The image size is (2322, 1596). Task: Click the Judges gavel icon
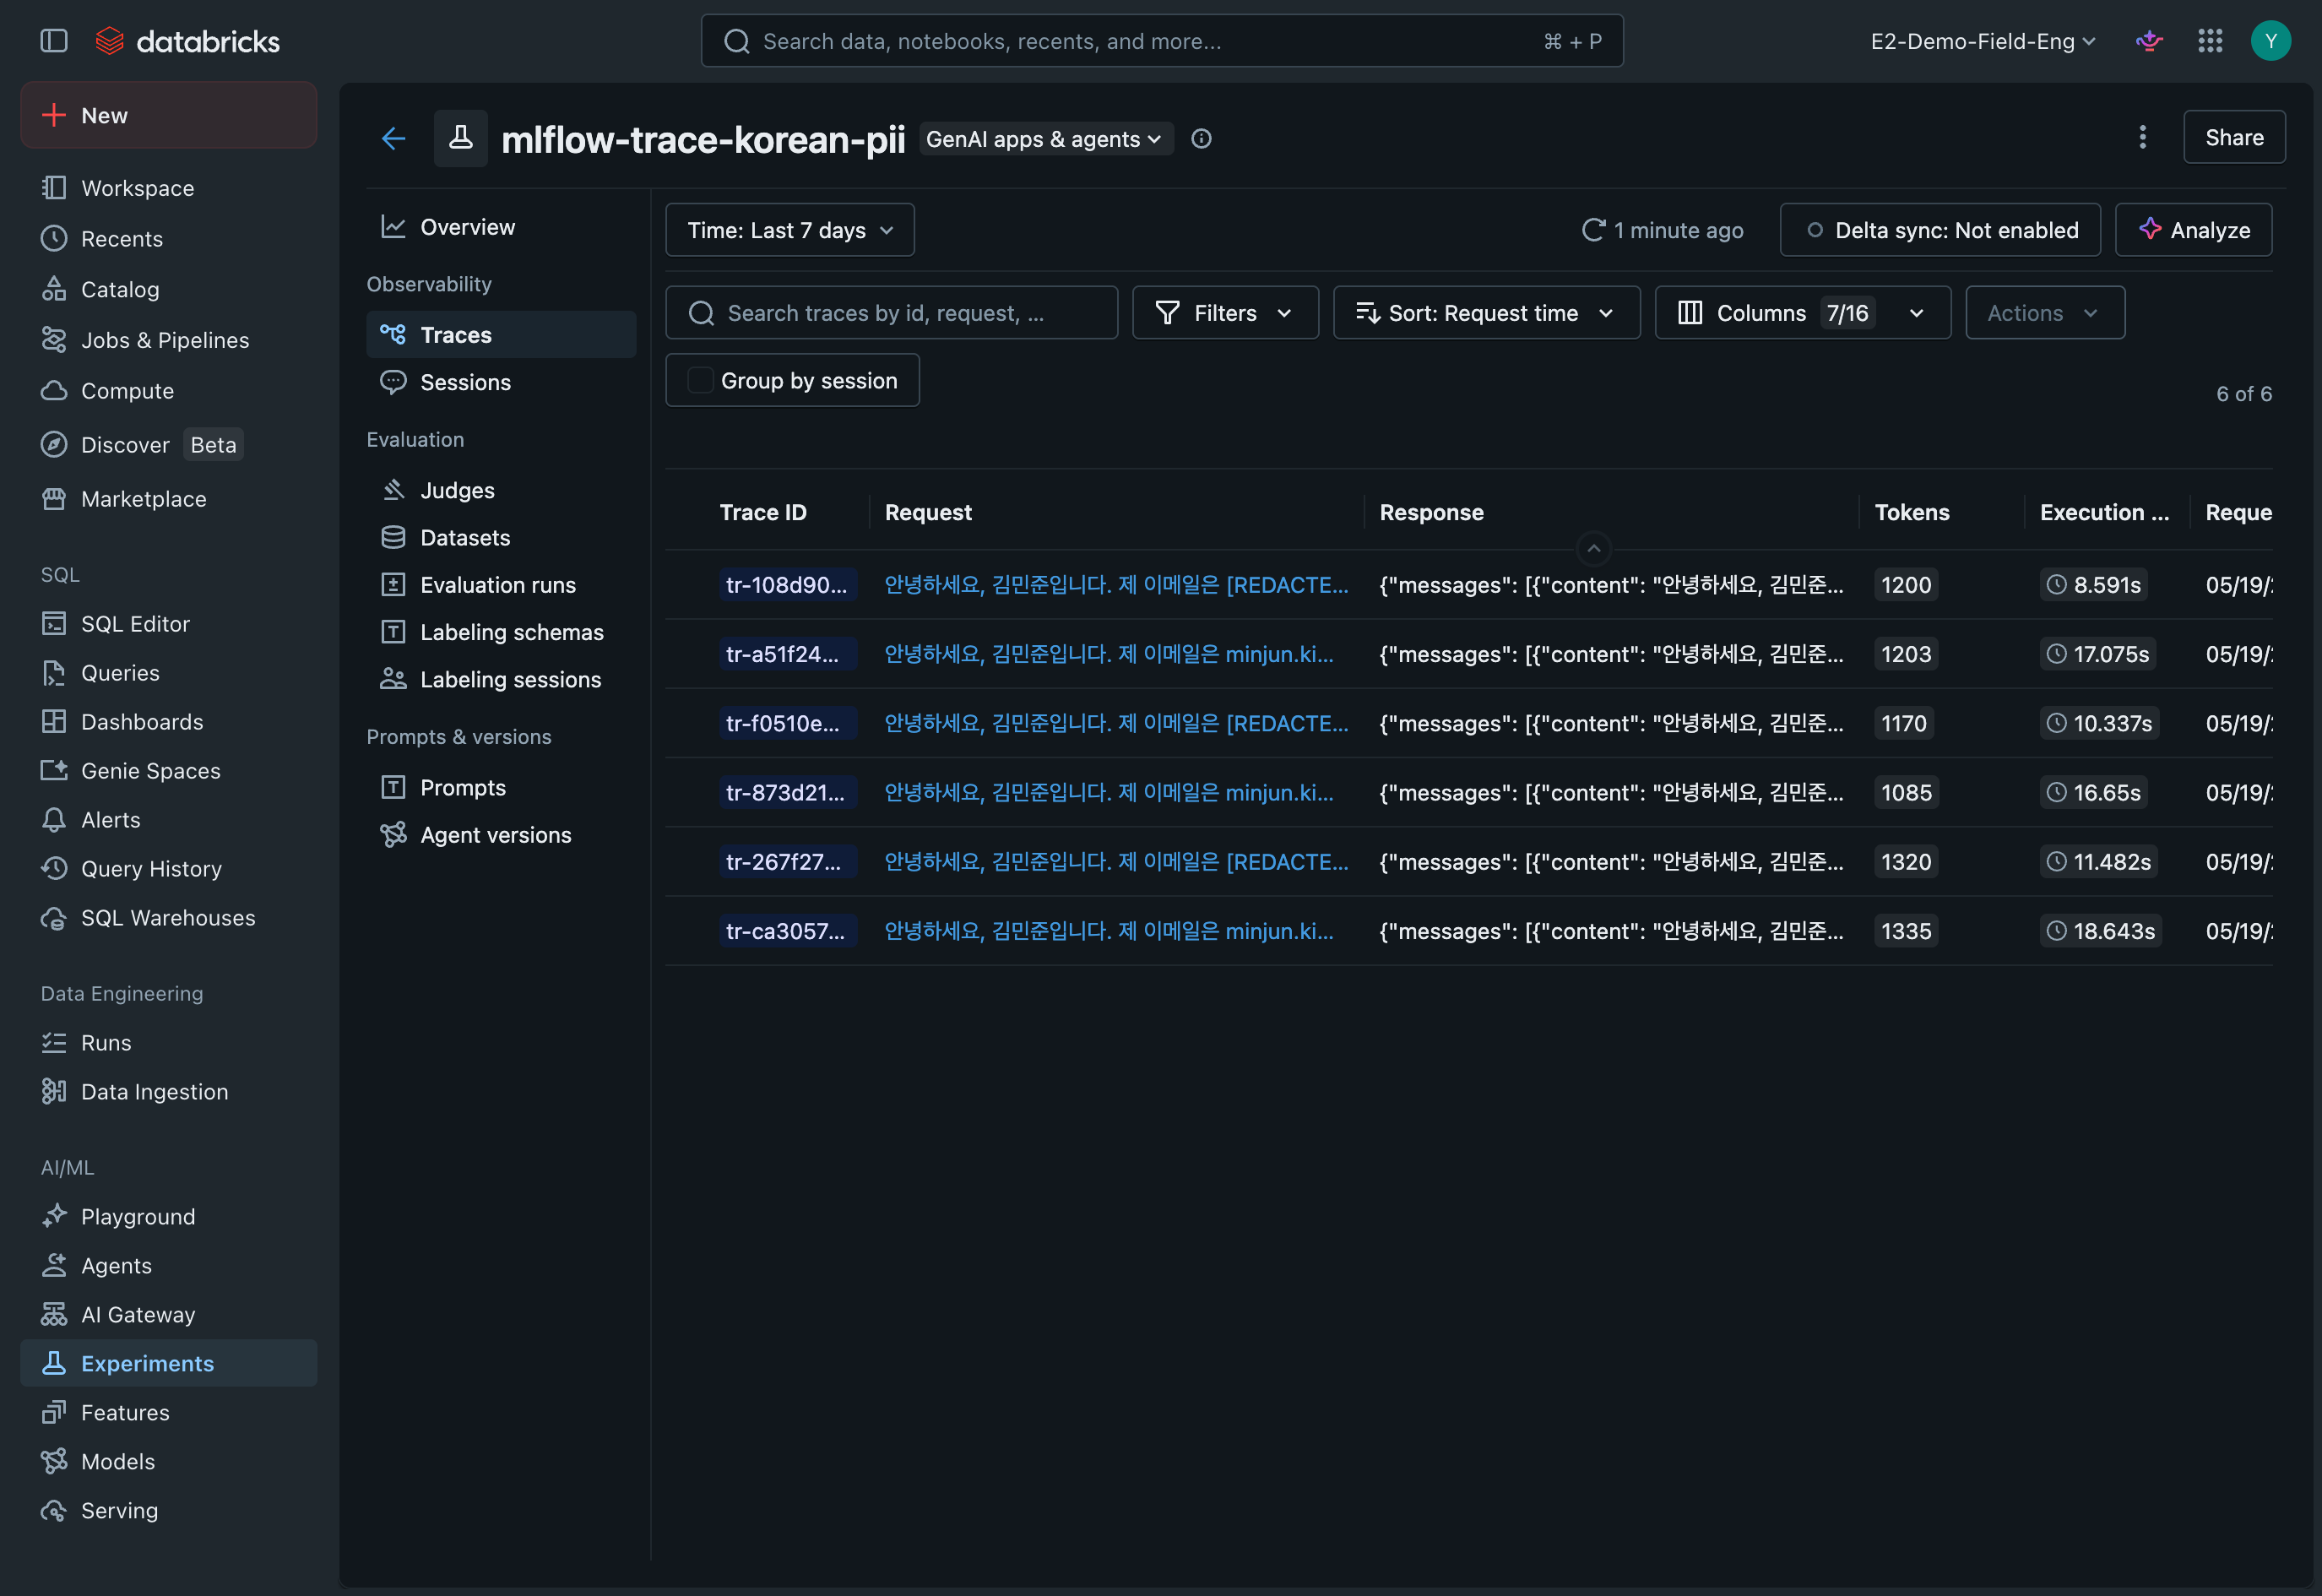coord(393,490)
